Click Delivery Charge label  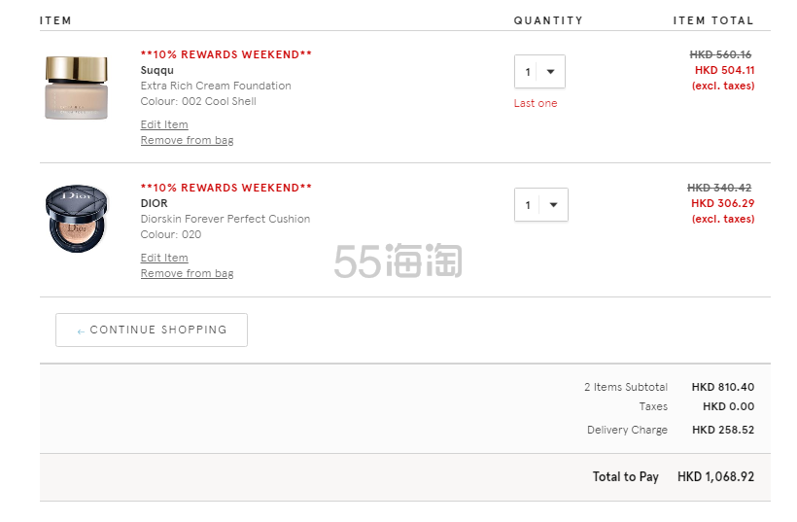tap(627, 430)
